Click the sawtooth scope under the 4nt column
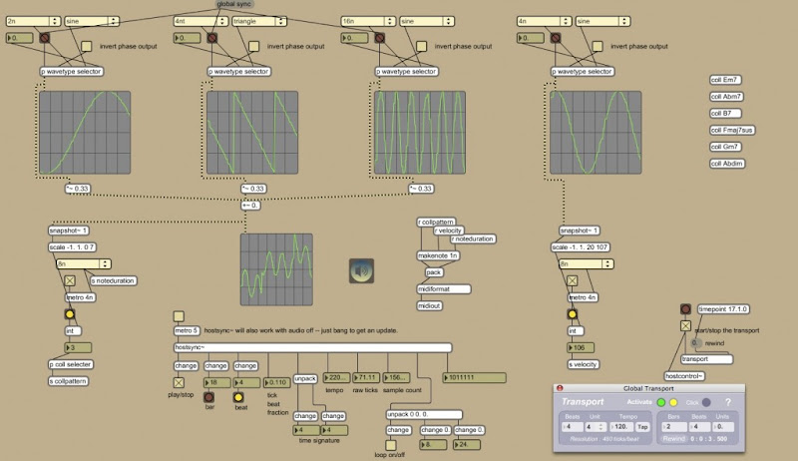The image size is (798, 461). [252, 133]
